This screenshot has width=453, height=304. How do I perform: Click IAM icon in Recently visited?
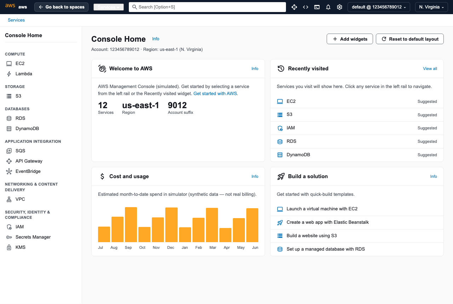[x=280, y=128]
